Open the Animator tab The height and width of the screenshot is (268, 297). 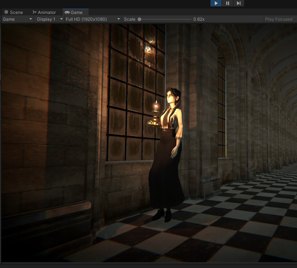[44, 12]
